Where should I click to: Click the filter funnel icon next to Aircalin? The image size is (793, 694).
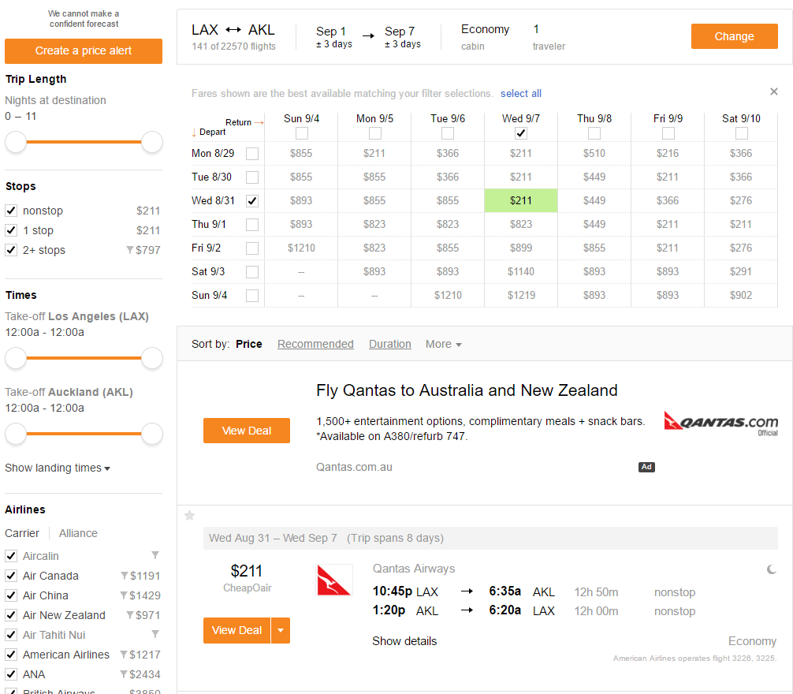155,555
